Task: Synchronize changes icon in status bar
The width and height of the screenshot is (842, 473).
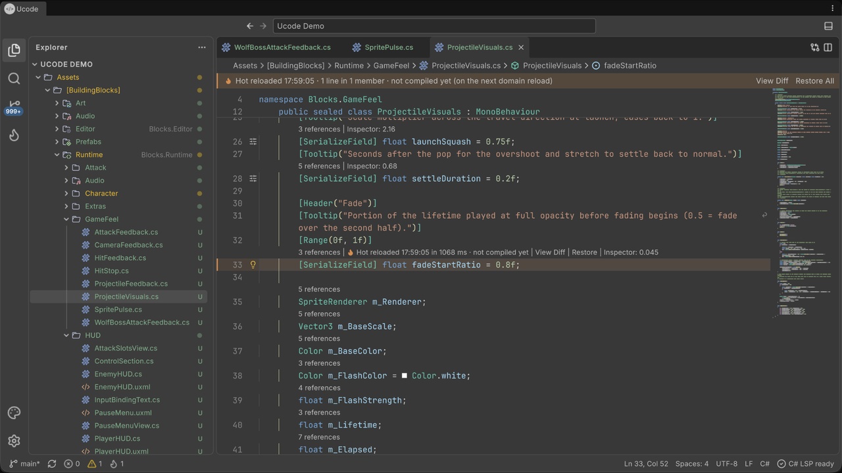Action: pos(52,464)
